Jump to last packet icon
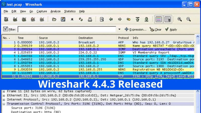 coord(146,19)
